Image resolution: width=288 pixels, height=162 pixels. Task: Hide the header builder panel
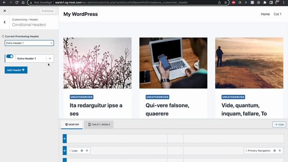[279, 125]
